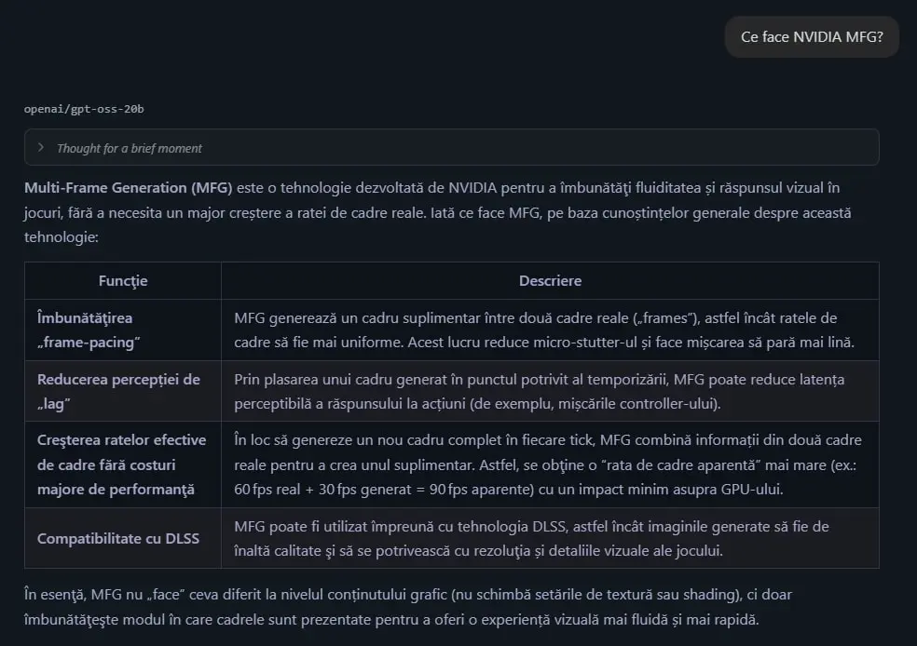917x646 pixels.
Task: Click description starting "MFG generează un cadru suplimentar"
Action: click(550, 330)
